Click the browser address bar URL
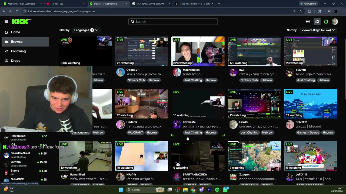This screenshot has width=346, height=194. click(61, 11)
